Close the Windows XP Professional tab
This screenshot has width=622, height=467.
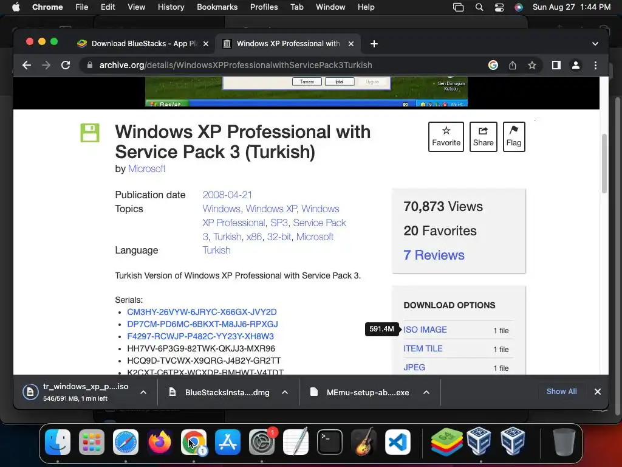[x=350, y=44]
